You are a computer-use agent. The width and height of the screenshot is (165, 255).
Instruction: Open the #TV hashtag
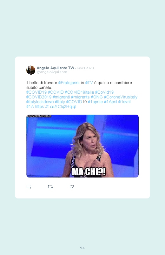click(x=89, y=83)
